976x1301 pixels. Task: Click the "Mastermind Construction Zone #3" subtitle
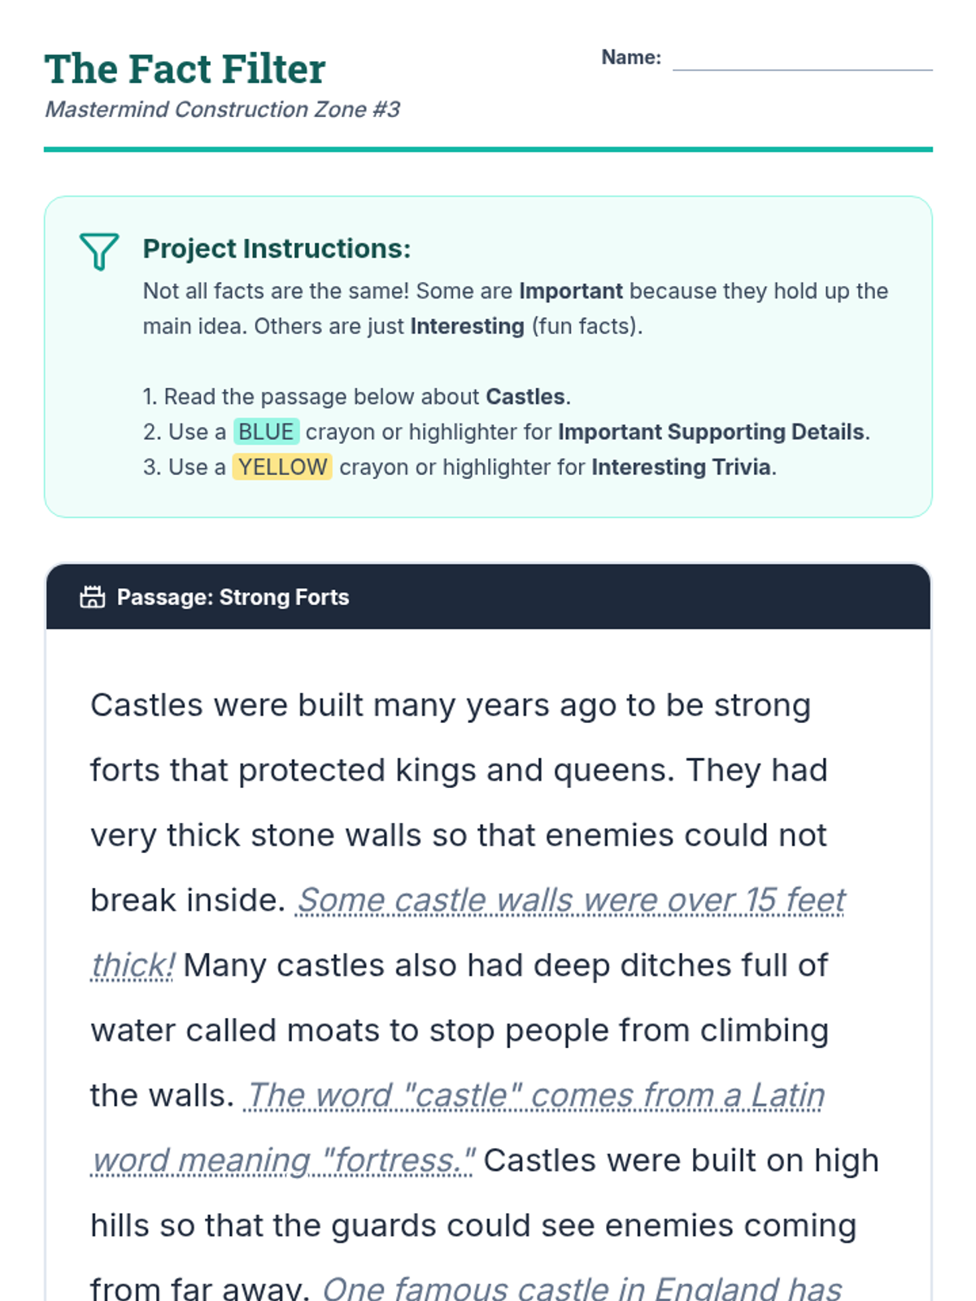(x=222, y=110)
